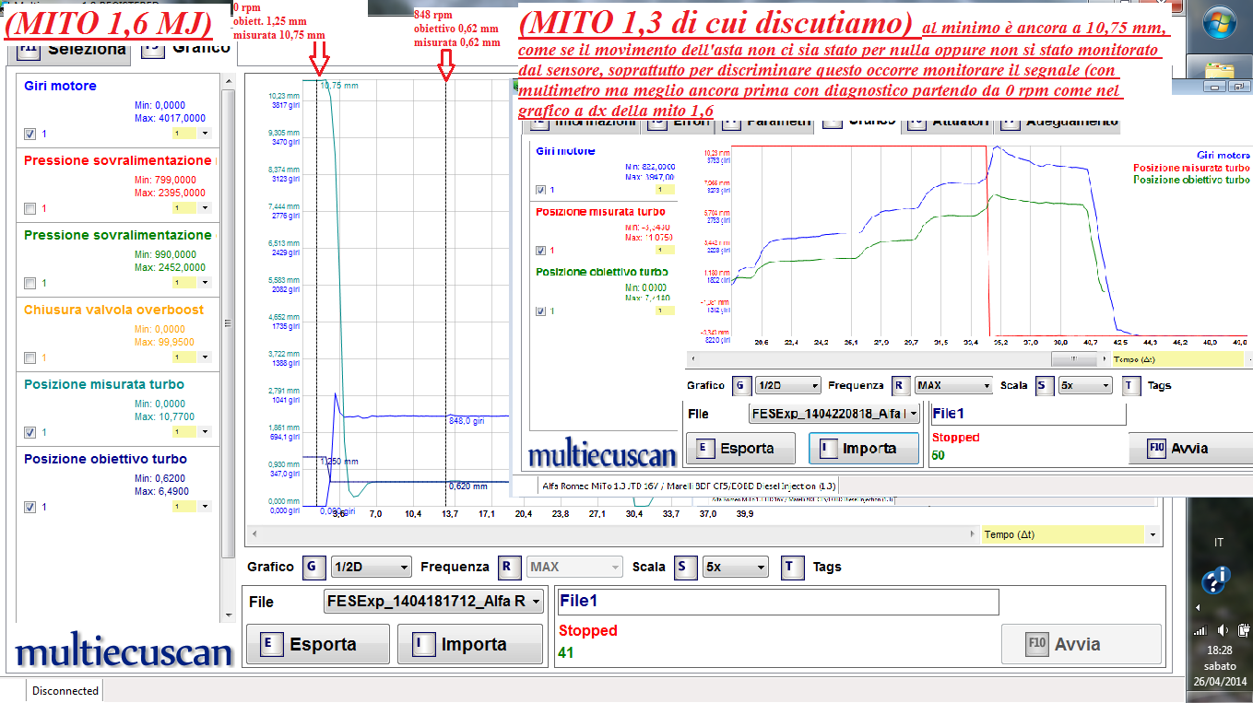This screenshot has width=1253, height=703.
Task: Uncheck Posizione obiettivo turbo, MiTo 1,6 window
Action: [30, 507]
